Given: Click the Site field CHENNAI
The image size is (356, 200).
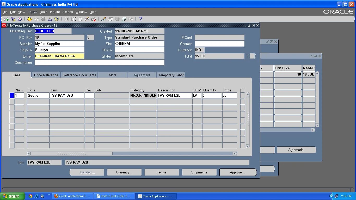Looking at the screenshot, I should click(x=139, y=43).
